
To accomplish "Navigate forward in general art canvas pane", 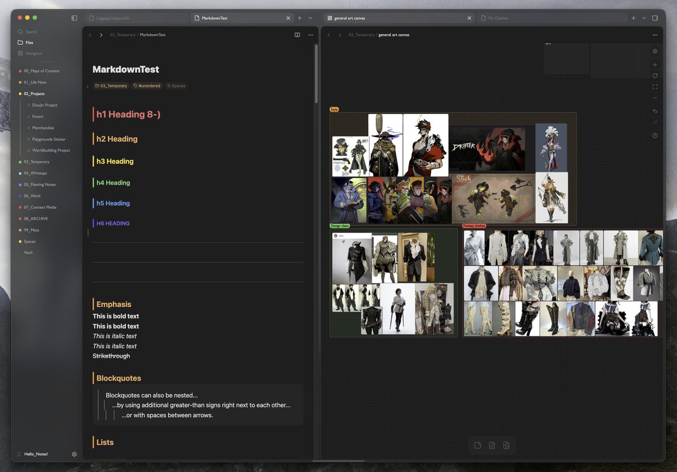I will pyautogui.click(x=340, y=35).
